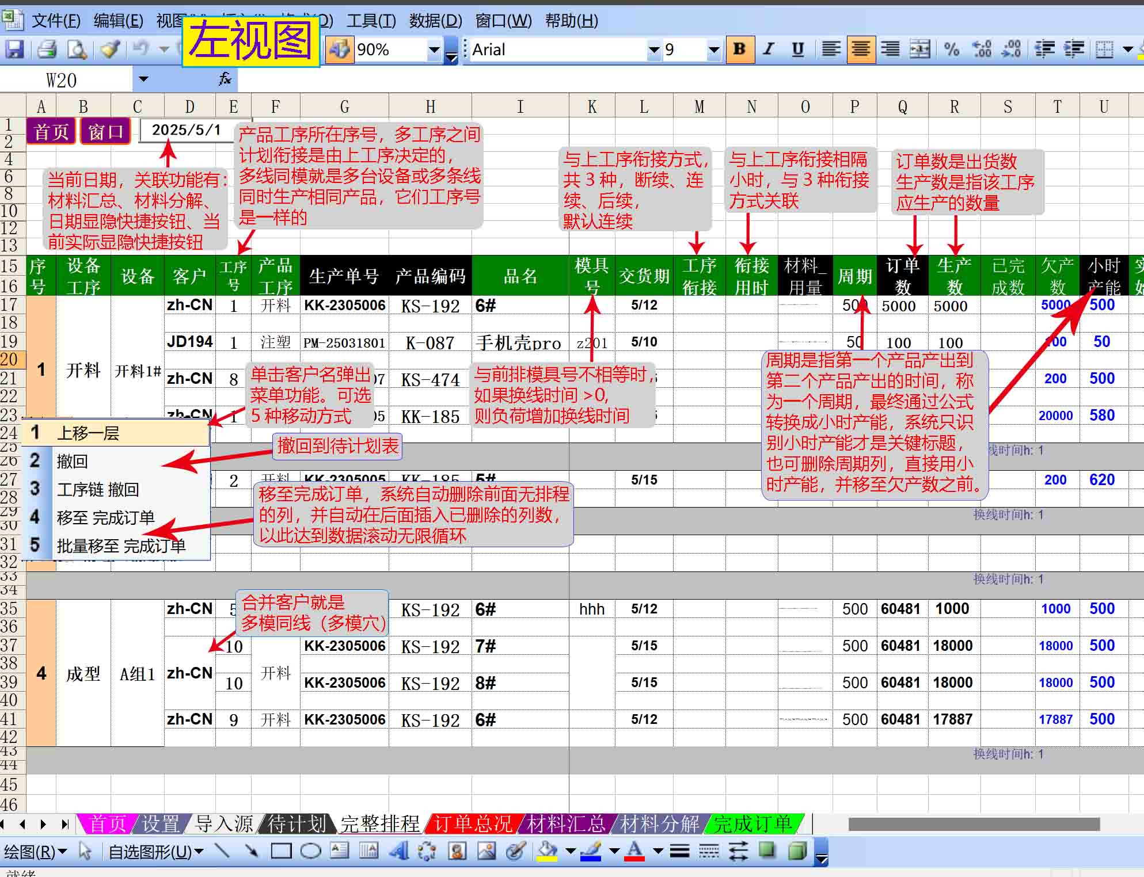Switch to 订单总况 sheet tab

point(472,824)
